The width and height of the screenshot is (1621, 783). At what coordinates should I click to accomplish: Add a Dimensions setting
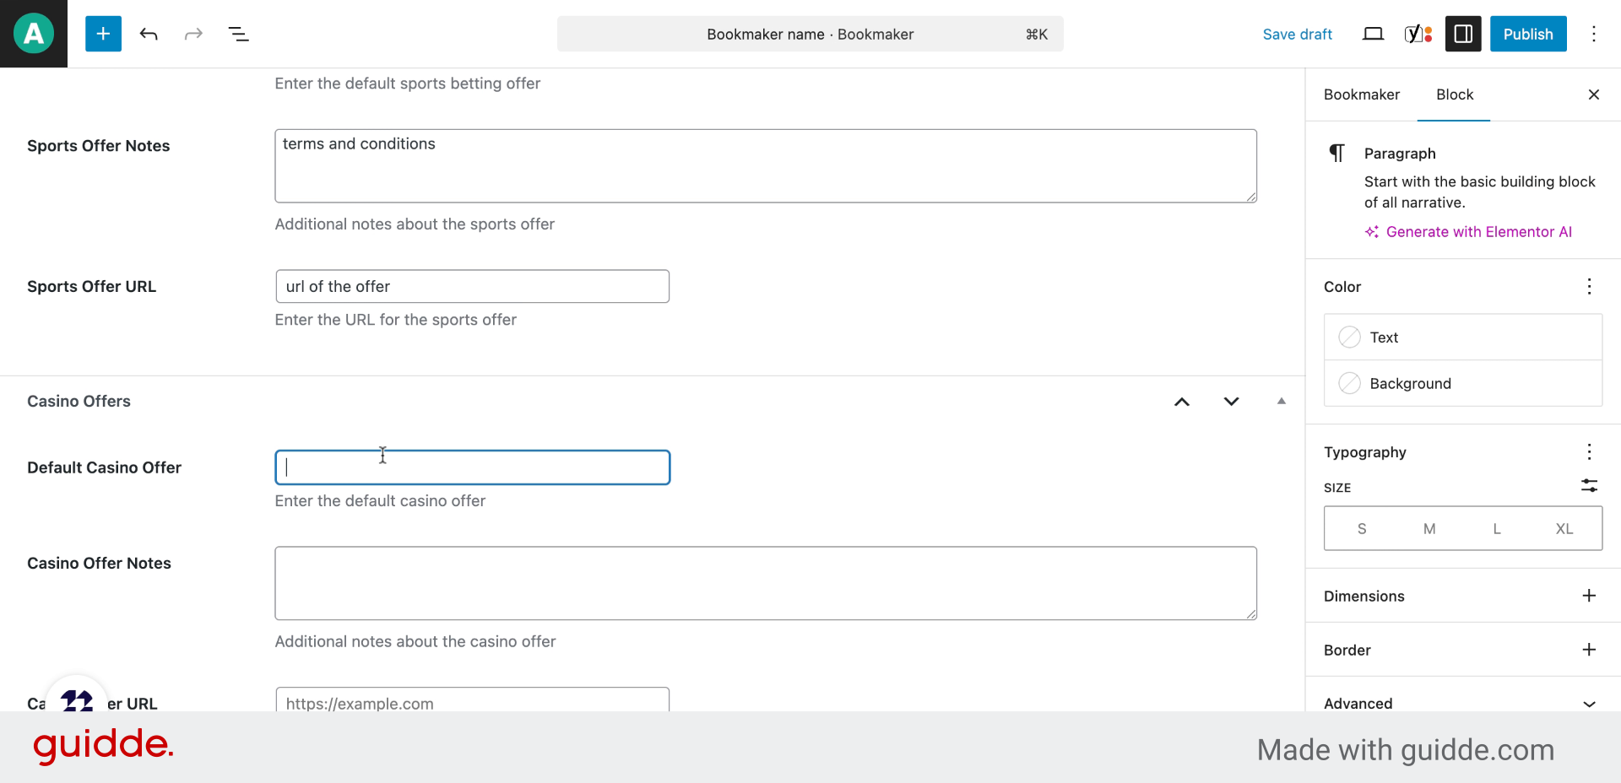(1589, 596)
